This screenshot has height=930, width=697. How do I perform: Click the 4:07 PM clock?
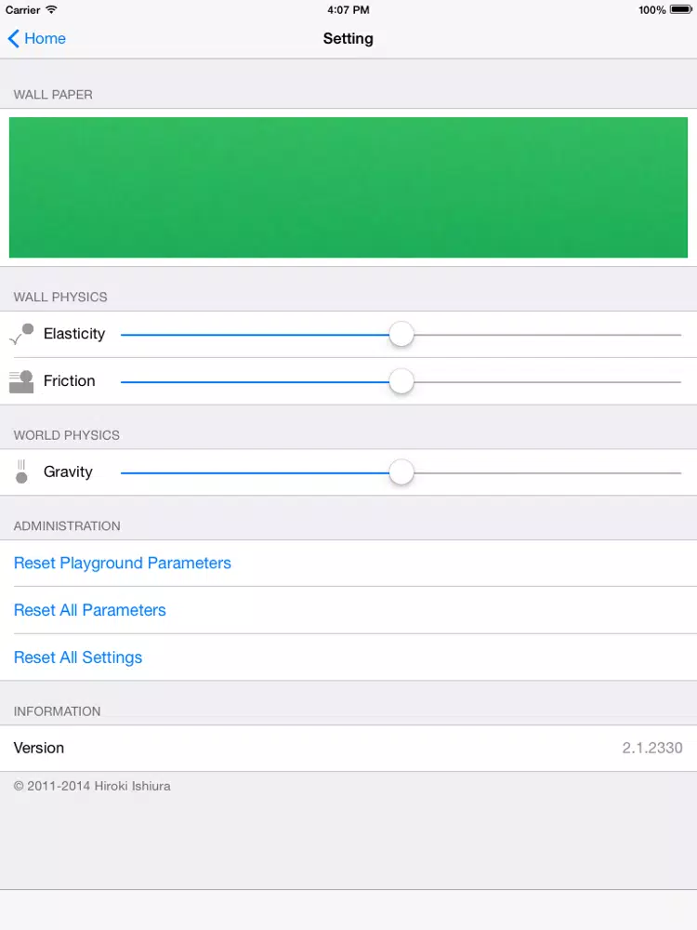(348, 10)
